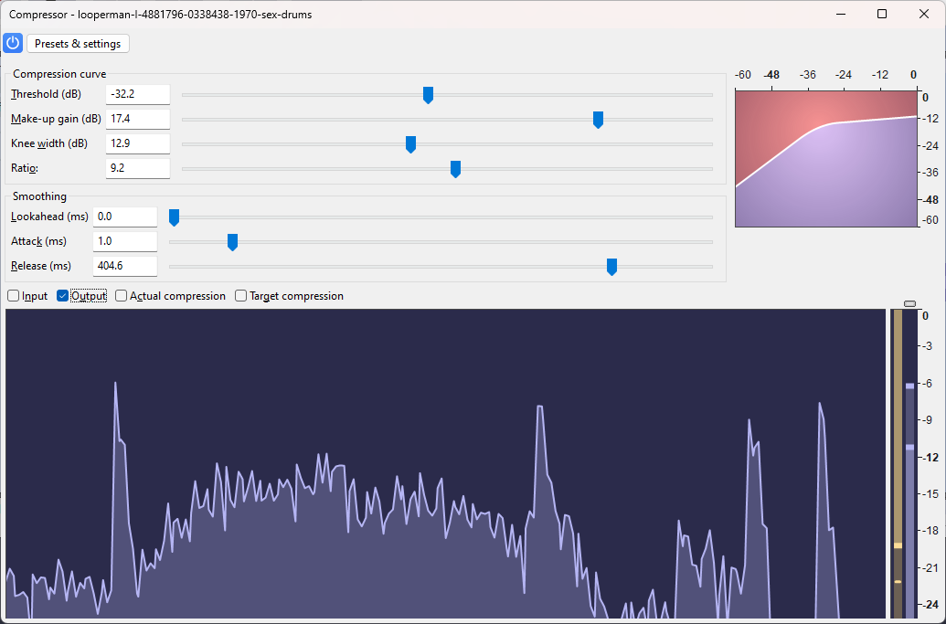The height and width of the screenshot is (624, 946).
Task: Click inside the compression curve graph
Action: (825, 157)
